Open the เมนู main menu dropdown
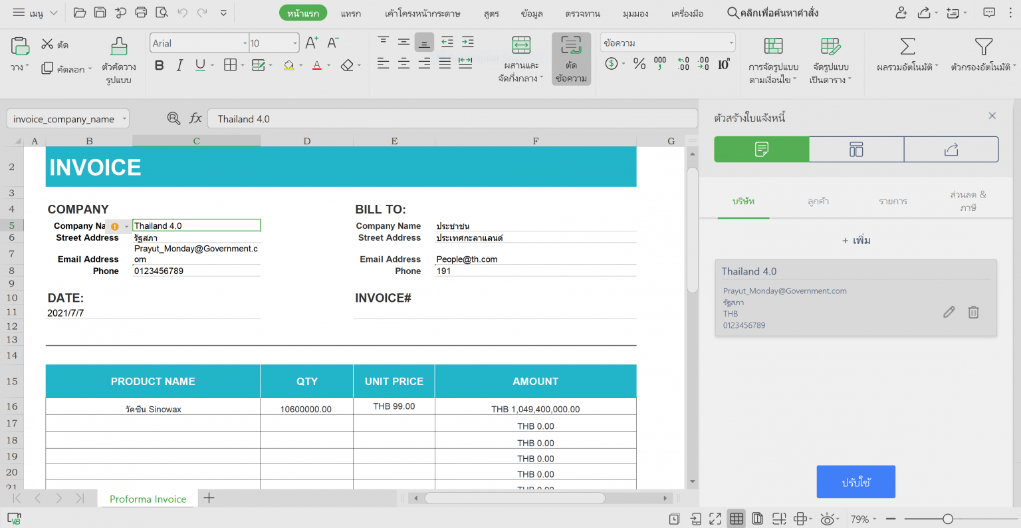The width and height of the screenshot is (1021, 528). 35,13
